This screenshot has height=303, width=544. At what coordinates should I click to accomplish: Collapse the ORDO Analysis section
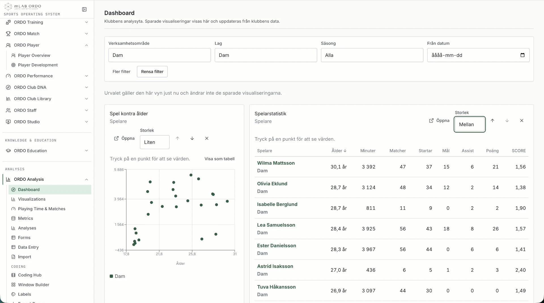coord(86,179)
